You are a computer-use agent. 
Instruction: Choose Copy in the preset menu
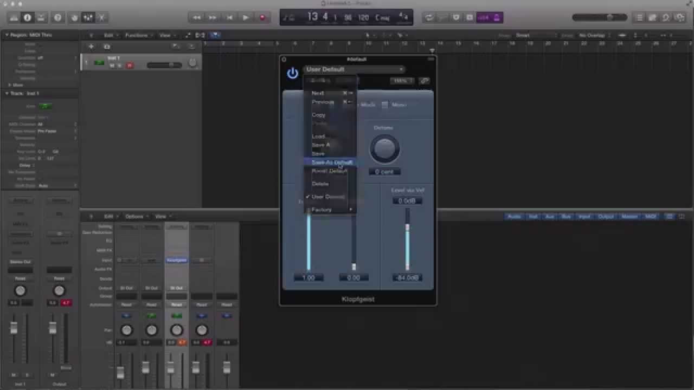tap(330, 115)
